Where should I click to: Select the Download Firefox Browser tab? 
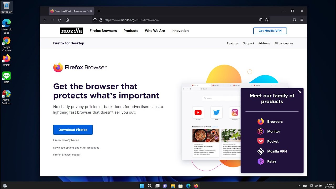point(71,11)
